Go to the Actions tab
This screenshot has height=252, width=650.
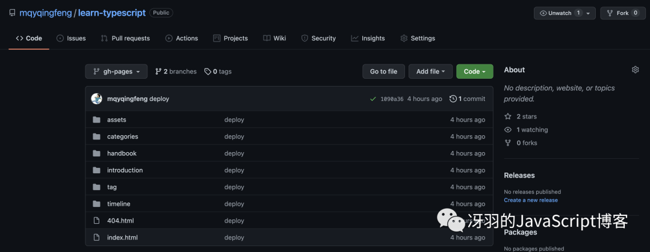[x=182, y=38]
